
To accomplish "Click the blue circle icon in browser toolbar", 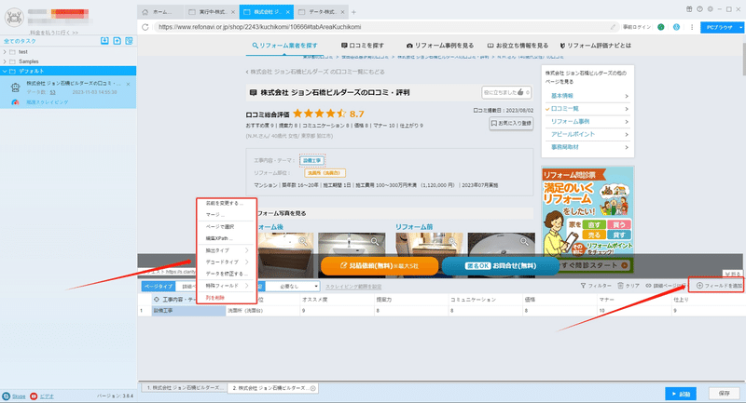I will coord(676,27).
